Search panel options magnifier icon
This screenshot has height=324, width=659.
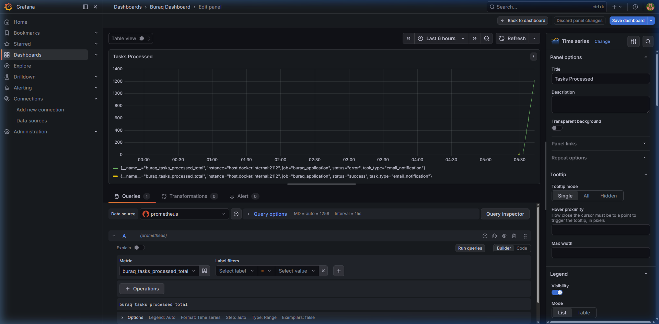tap(648, 41)
